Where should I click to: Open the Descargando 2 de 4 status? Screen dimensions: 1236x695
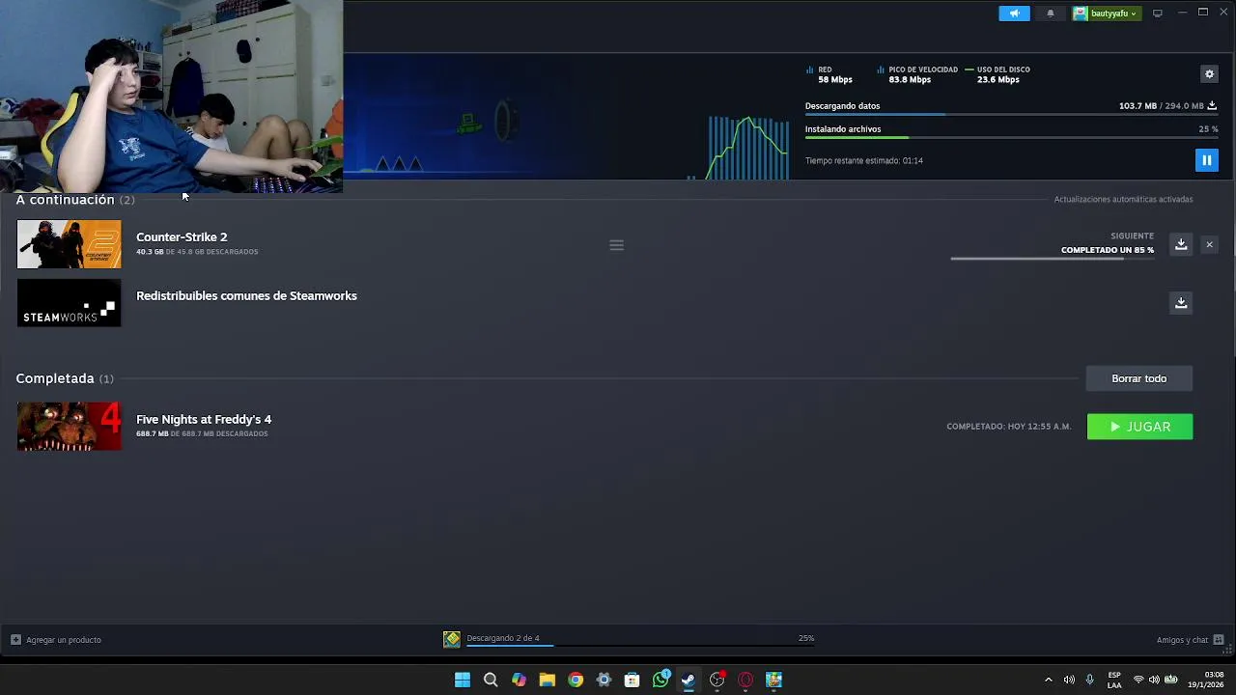tap(503, 638)
